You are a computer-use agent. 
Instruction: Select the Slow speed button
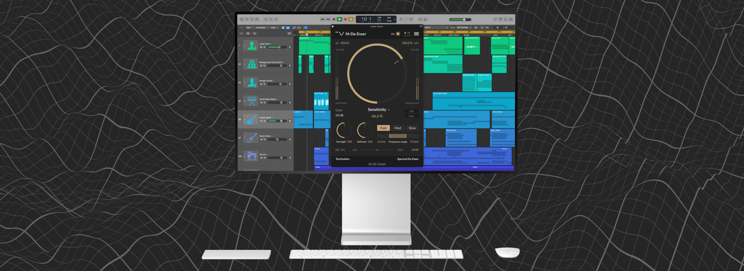pos(412,128)
